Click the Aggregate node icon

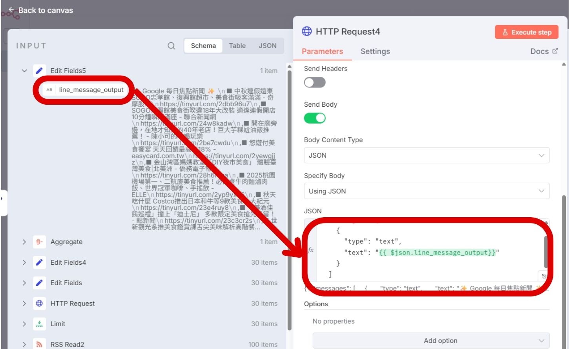(x=39, y=242)
